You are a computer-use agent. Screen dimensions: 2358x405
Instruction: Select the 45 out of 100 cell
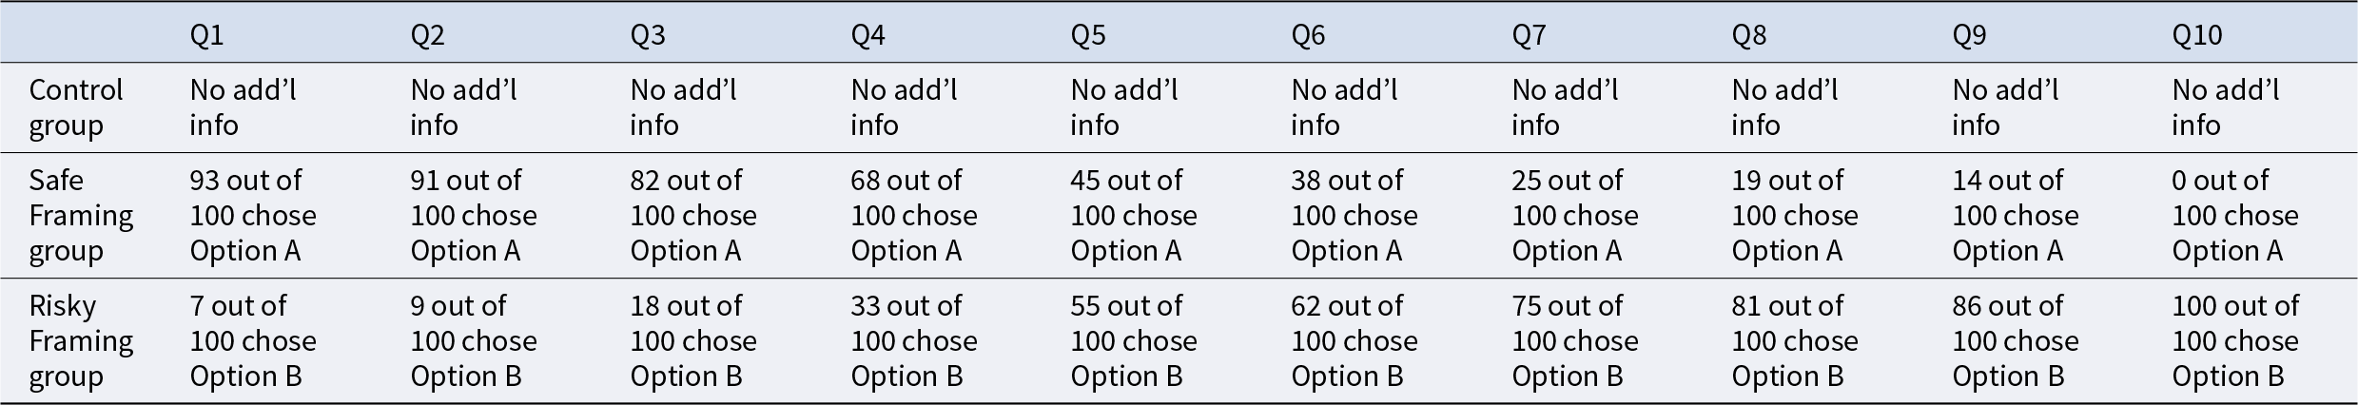pyautogui.click(x=1133, y=215)
